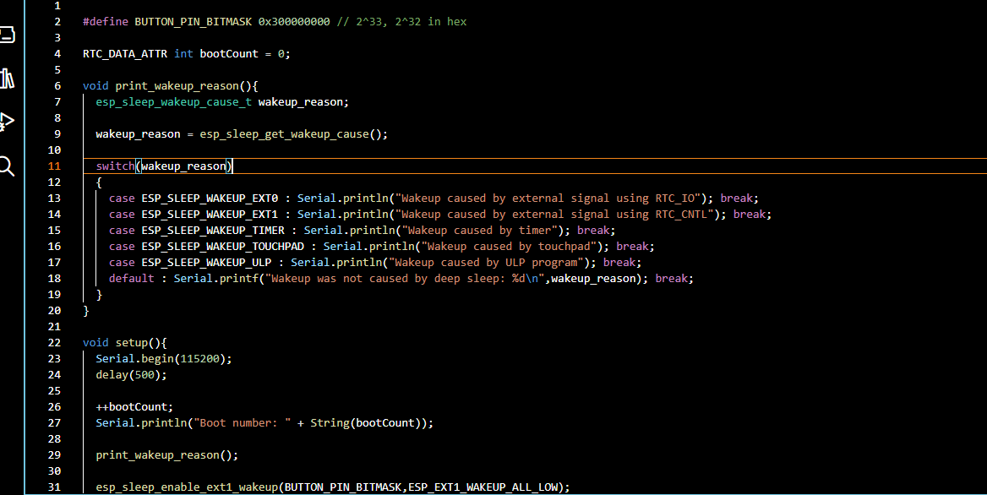Click Serial.printf on the default line
Screen dimensions: 987x495
[x=216, y=279]
